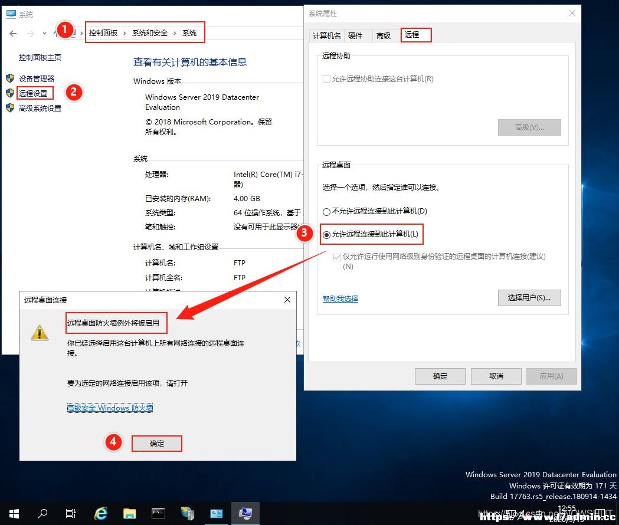
Task: Open taskbar search magnifier
Action: click(x=42, y=513)
